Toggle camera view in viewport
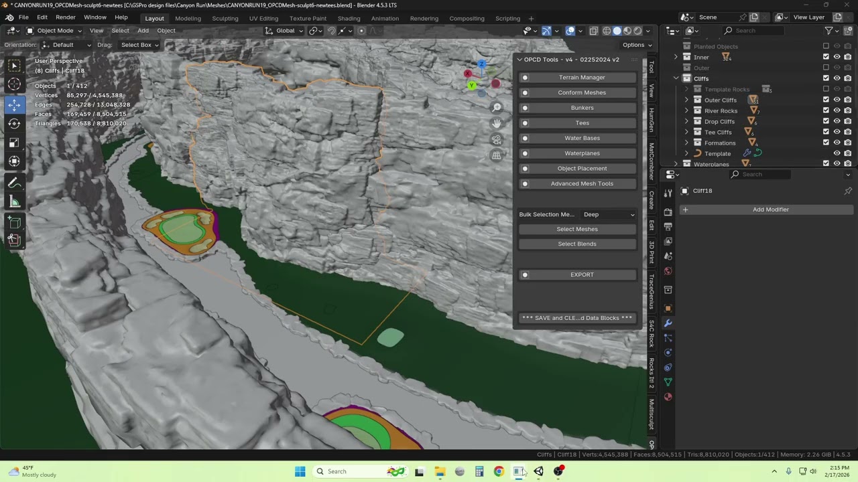 497,140
